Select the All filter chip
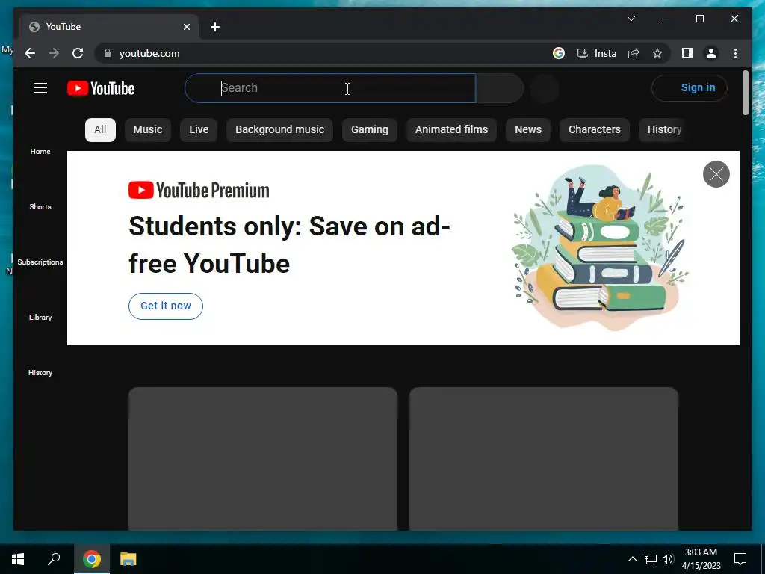Viewport: 765px width, 574px height. click(x=100, y=130)
